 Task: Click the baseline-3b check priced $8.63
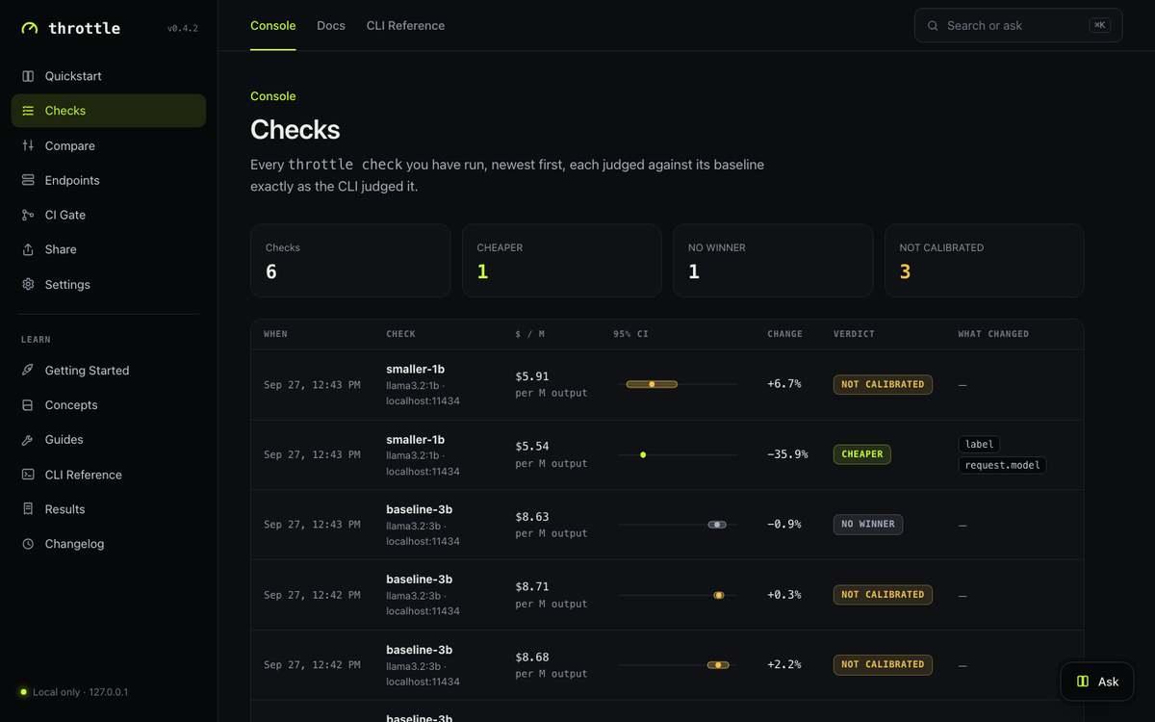point(419,509)
